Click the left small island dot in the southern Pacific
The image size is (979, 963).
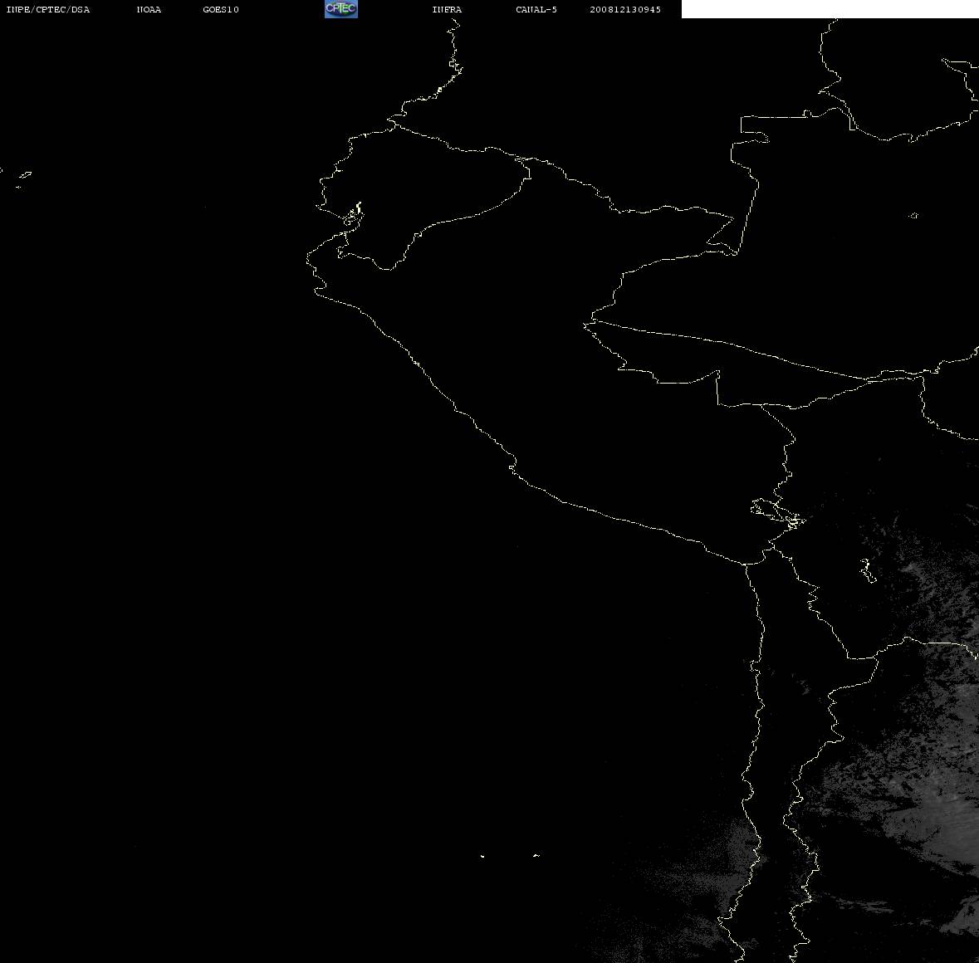pos(482,856)
